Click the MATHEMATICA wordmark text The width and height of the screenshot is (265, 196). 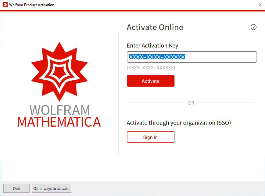point(59,122)
